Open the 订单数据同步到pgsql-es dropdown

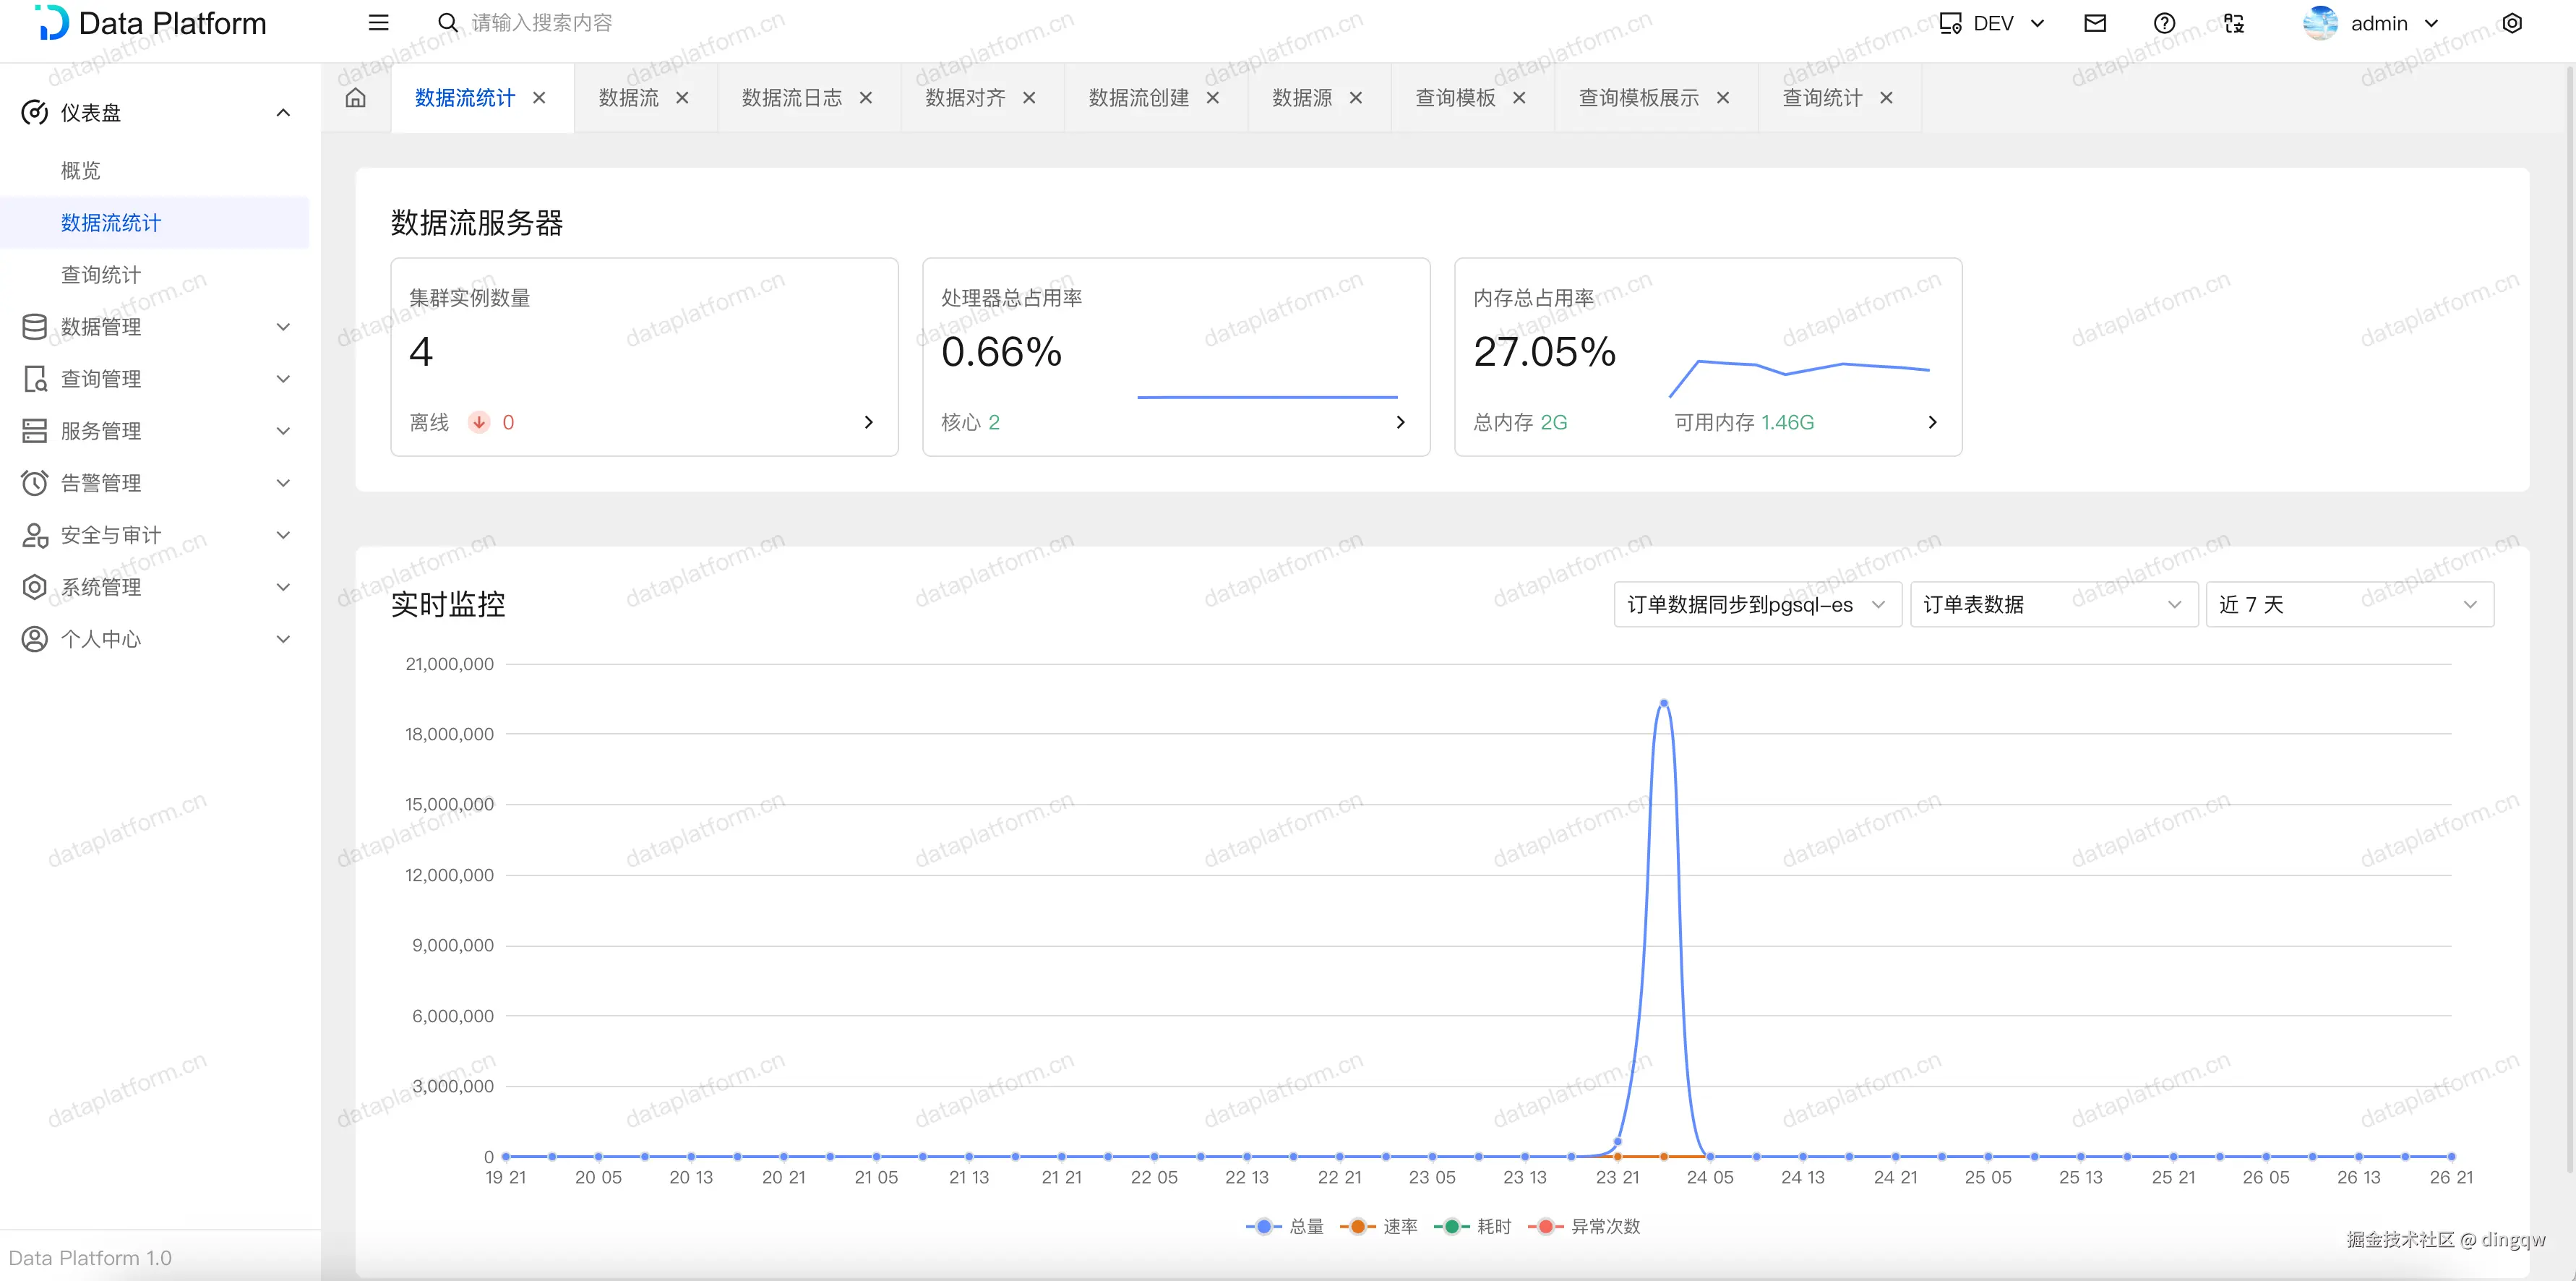[1756, 604]
